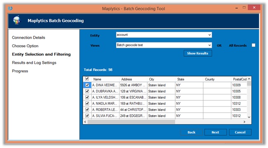Click postal code 10308 cell
The height and width of the screenshot is (148, 268).
pos(239,97)
